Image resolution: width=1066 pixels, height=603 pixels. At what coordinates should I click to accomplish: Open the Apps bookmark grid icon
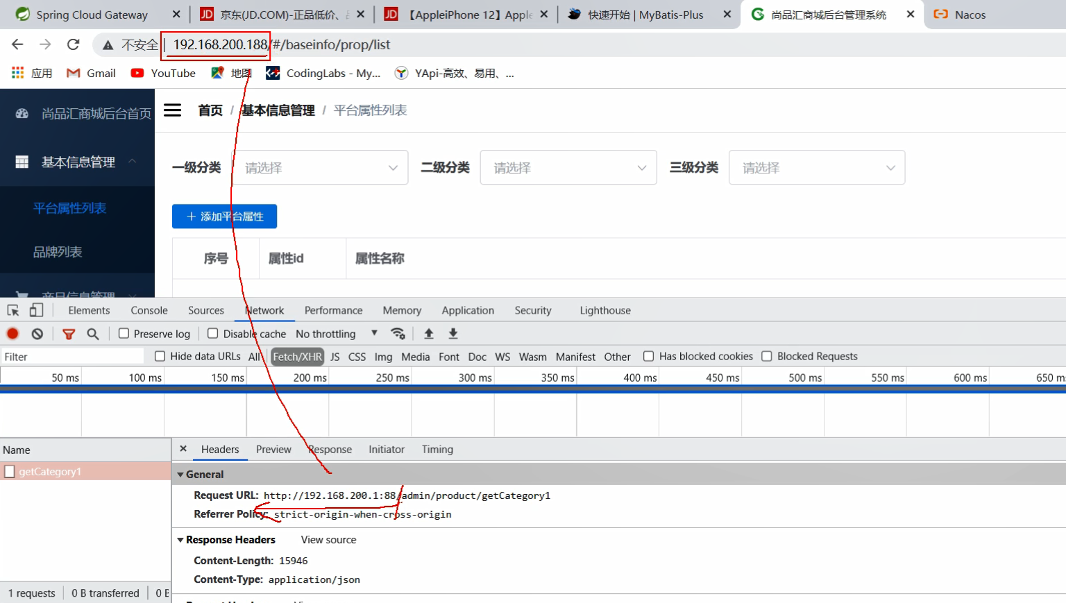[18, 72]
